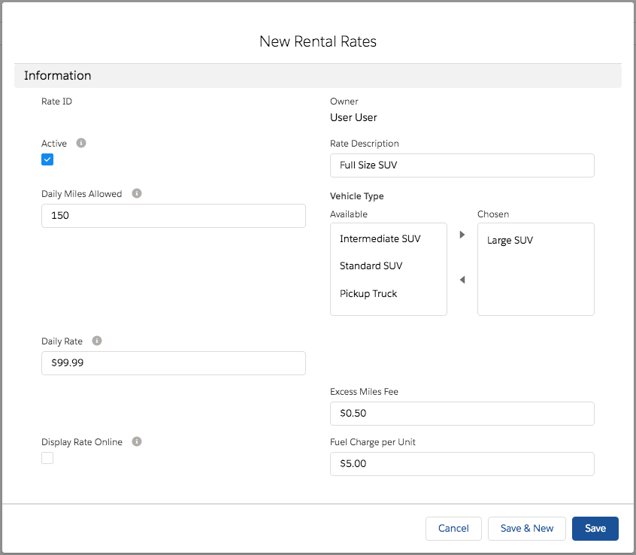Cancel the new rental rate
The width and height of the screenshot is (636, 555).
click(x=453, y=528)
